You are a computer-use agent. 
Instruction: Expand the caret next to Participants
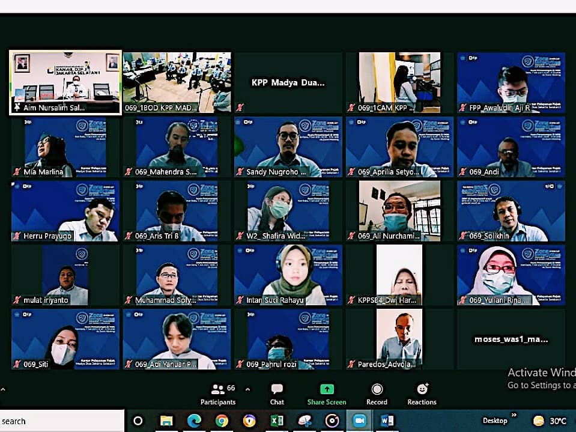(x=247, y=389)
